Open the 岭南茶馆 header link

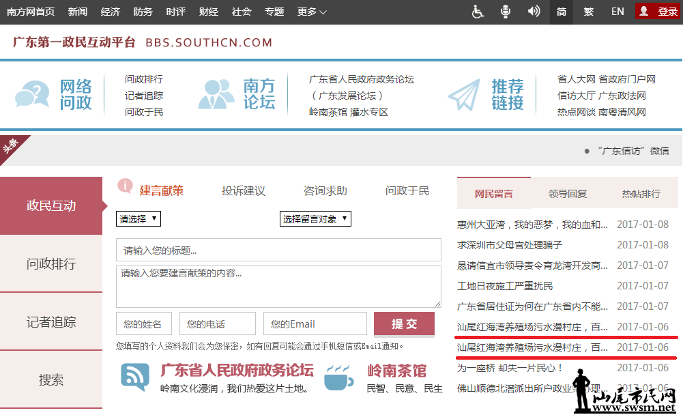click(328, 112)
